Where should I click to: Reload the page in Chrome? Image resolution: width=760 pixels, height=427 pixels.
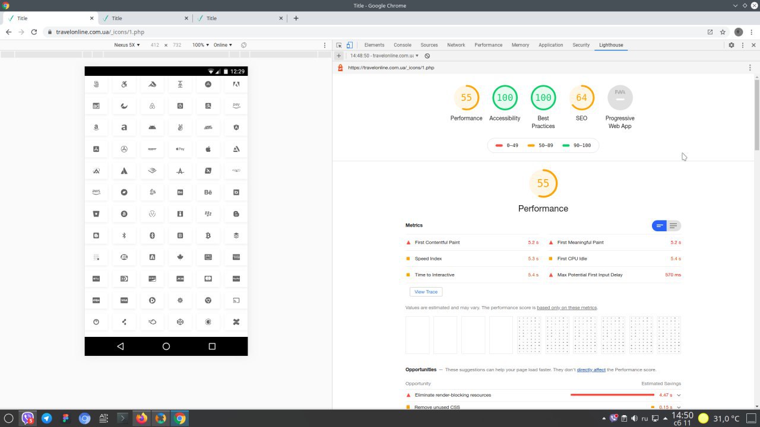click(x=34, y=32)
